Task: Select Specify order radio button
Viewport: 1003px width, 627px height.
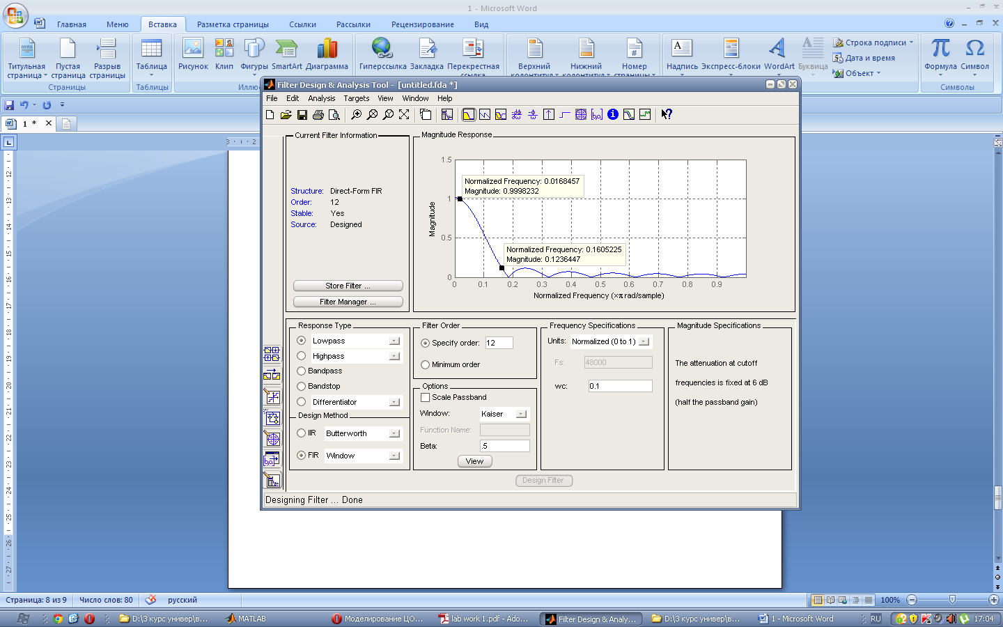Action: point(425,343)
